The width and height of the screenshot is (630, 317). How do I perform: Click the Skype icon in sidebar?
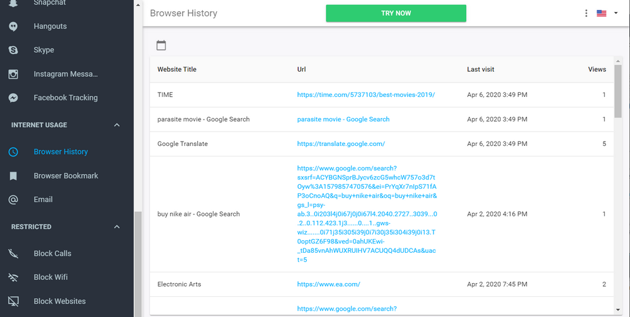click(13, 50)
